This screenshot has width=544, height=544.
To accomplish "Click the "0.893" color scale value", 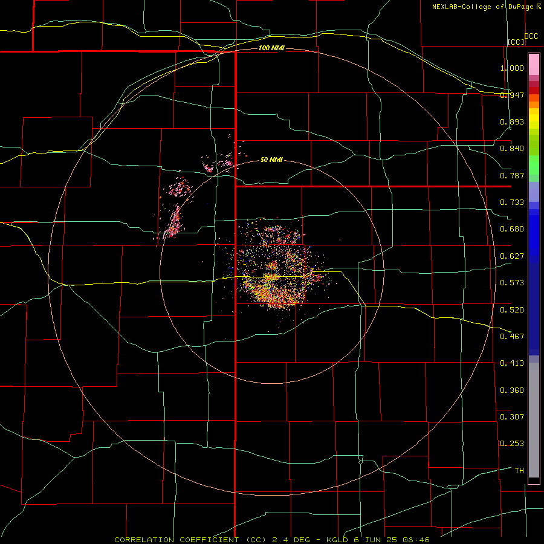I will point(512,121).
